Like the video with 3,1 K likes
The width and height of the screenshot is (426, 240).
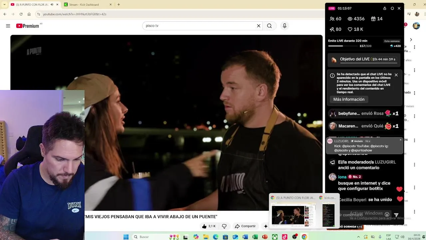(209, 226)
